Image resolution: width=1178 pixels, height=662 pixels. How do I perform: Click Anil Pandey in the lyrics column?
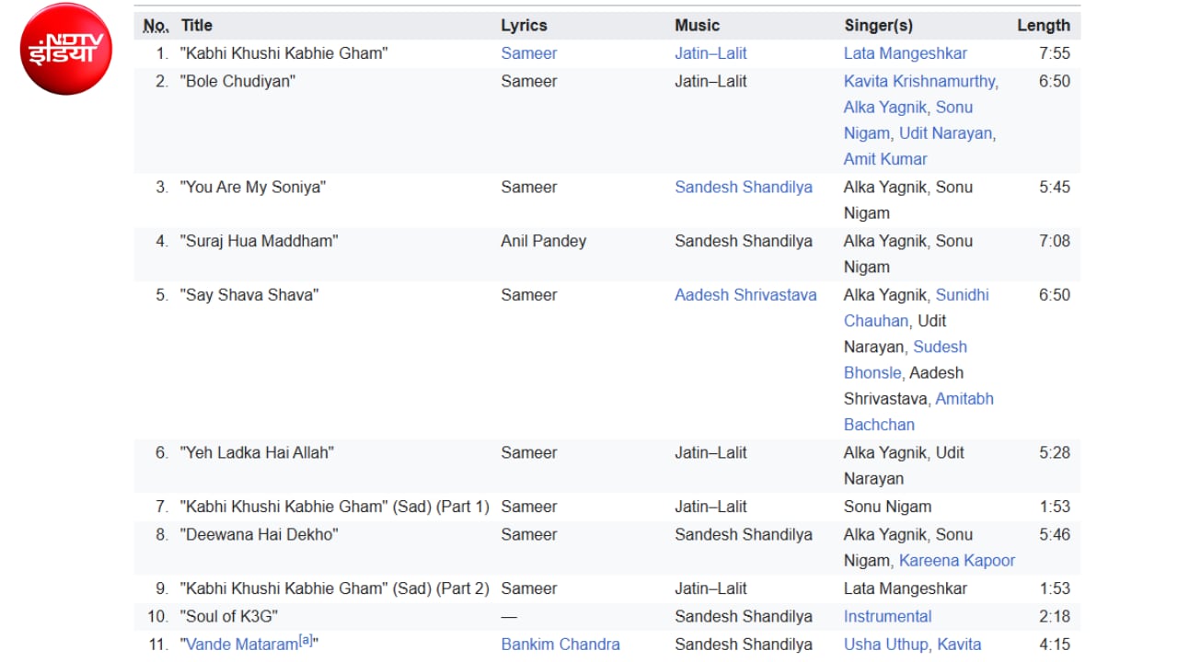click(x=543, y=241)
